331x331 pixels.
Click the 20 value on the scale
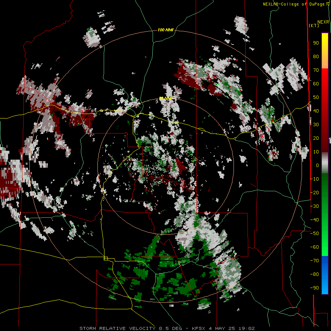316,138
